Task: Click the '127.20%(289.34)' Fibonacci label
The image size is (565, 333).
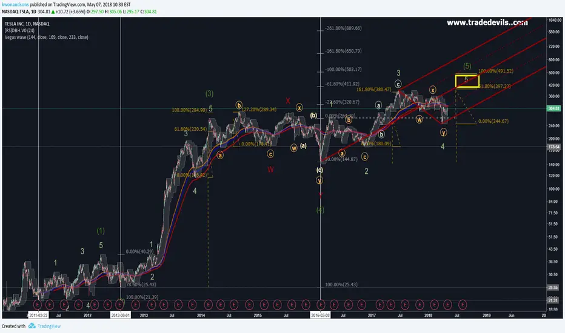Action: click(x=259, y=110)
